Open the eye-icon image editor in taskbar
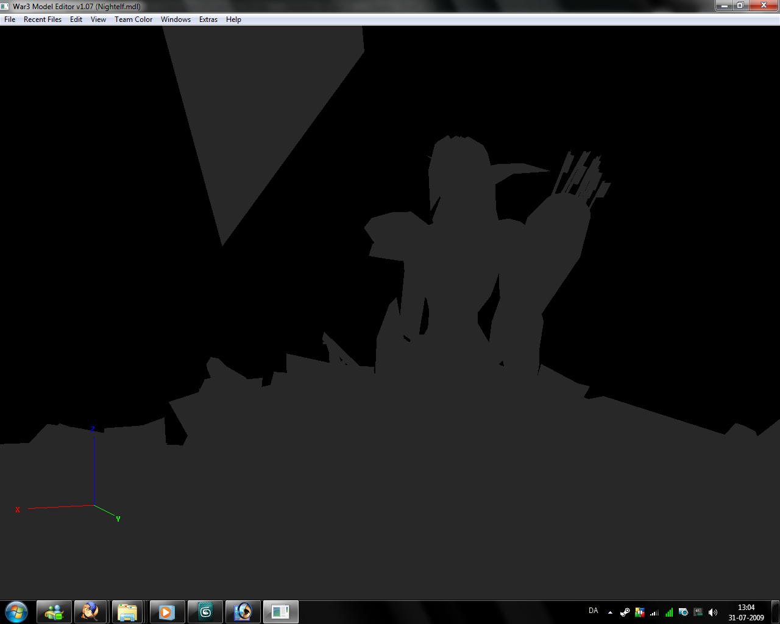This screenshot has height=624, width=780. (x=243, y=612)
